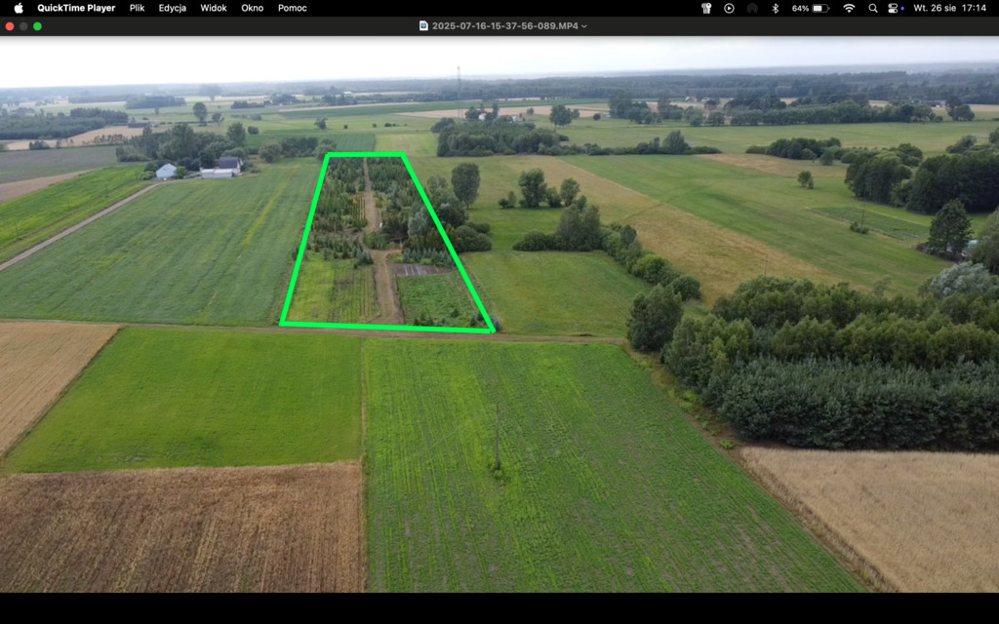The width and height of the screenshot is (999, 624).
Task: Expand the video file title dropdown chevron
Action: (584, 26)
